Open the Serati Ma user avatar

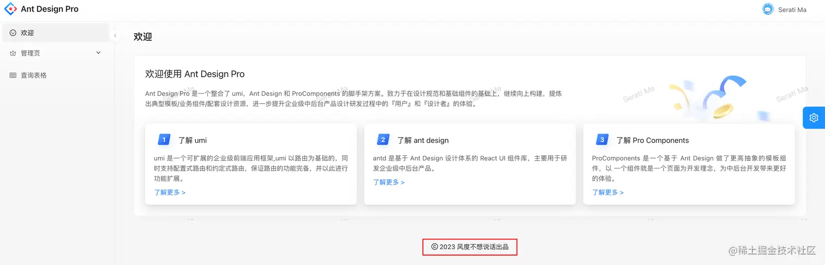point(768,9)
